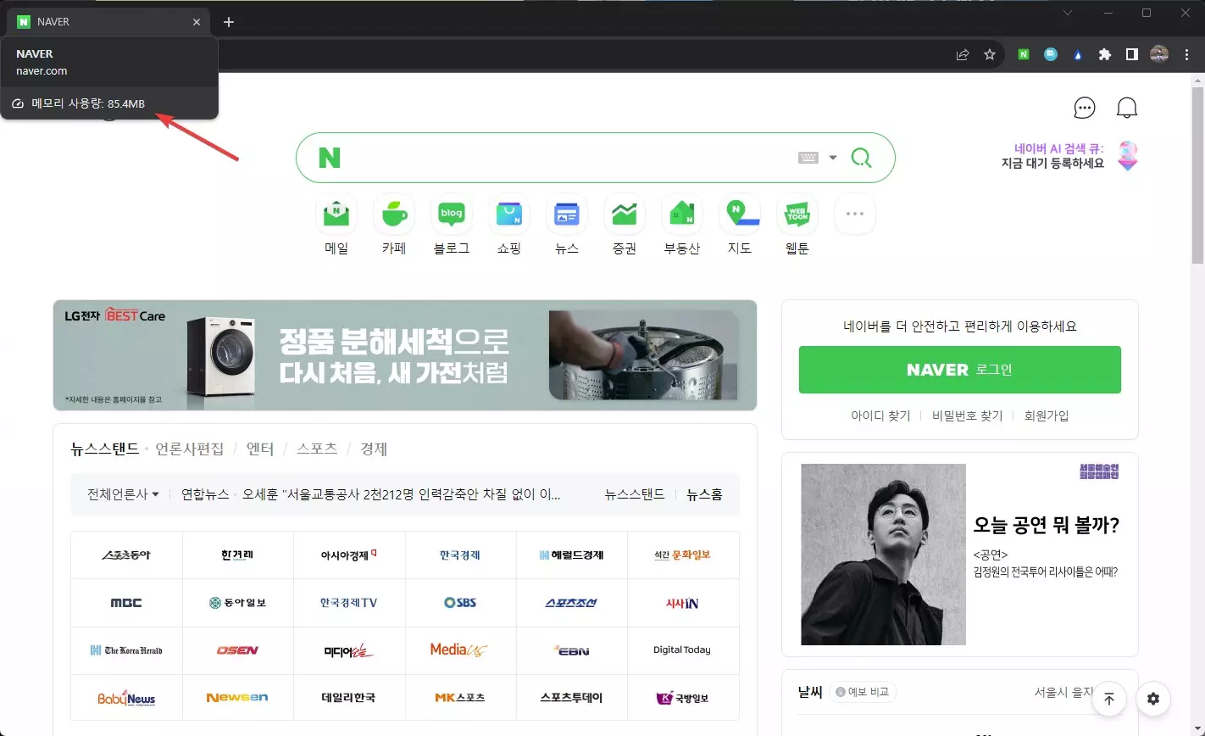
Task: Open the Webtoon (웹툰) icon
Action: click(797, 215)
